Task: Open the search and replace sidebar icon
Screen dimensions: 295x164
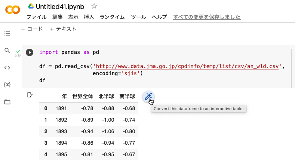Action: pyautogui.click(x=7, y=50)
